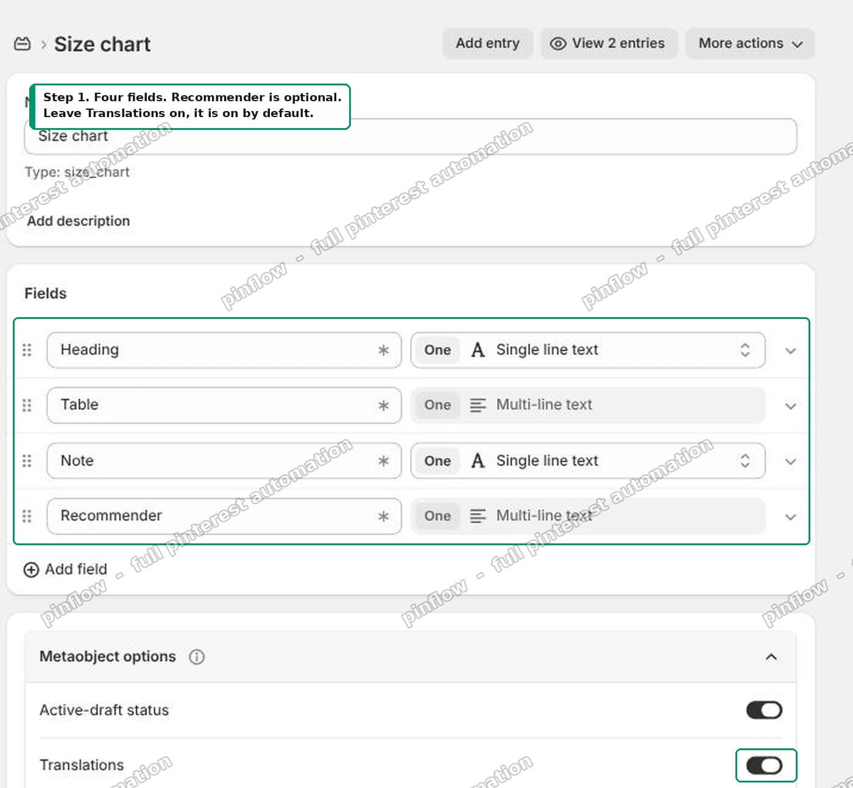
Task: Collapse the Metaobject options section
Action: [771, 657]
